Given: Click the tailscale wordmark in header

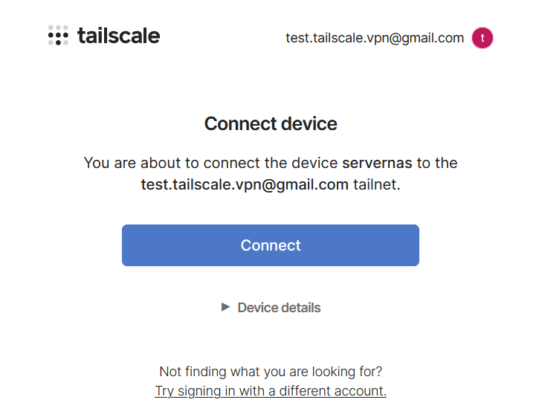Looking at the screenshot, I should [118, 36].
